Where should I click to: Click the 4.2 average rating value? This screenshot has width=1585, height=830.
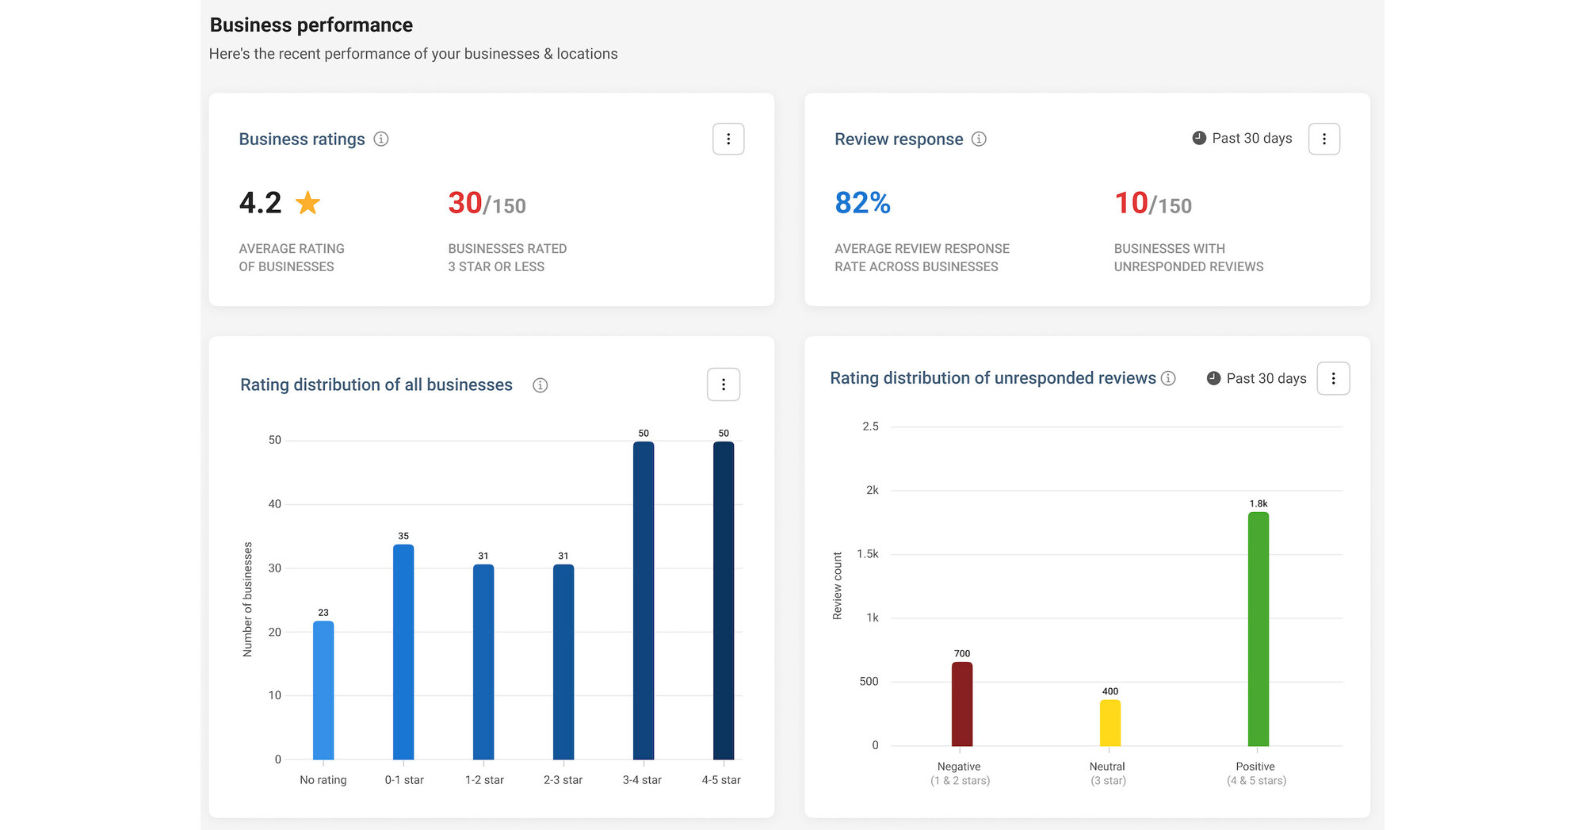tap(260, 203)
